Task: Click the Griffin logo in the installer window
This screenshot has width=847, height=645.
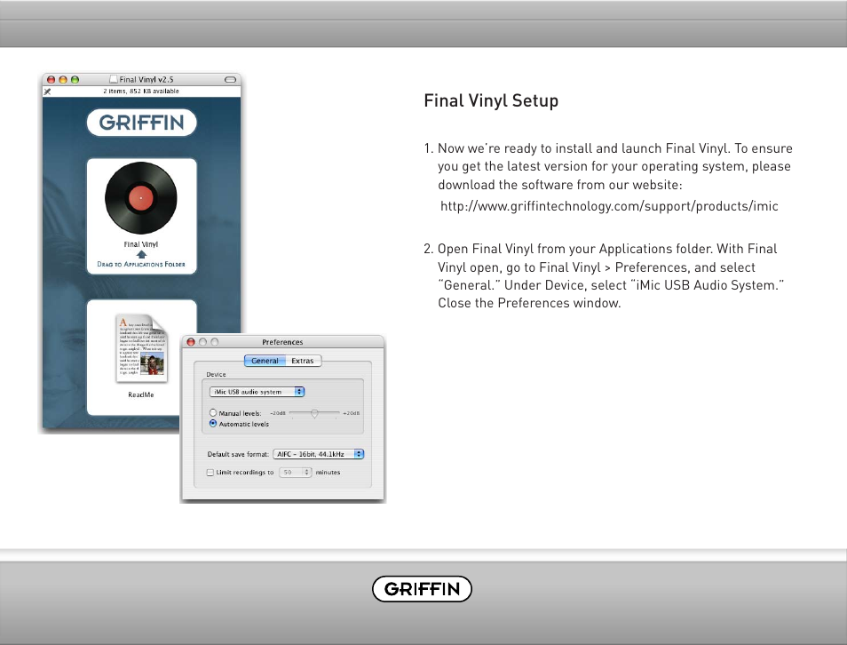Action: coord(141,123)
